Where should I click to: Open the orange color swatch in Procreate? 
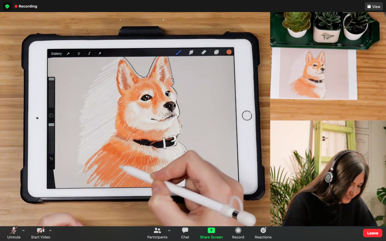(229, 52)
